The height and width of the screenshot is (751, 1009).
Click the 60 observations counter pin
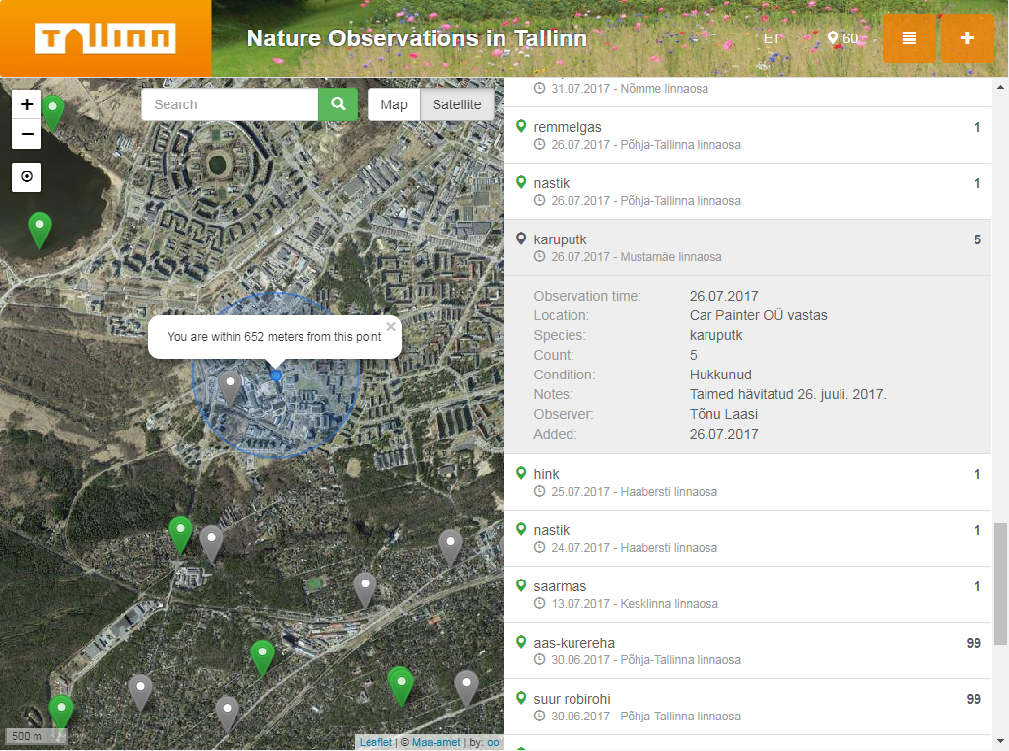[842, 38]
